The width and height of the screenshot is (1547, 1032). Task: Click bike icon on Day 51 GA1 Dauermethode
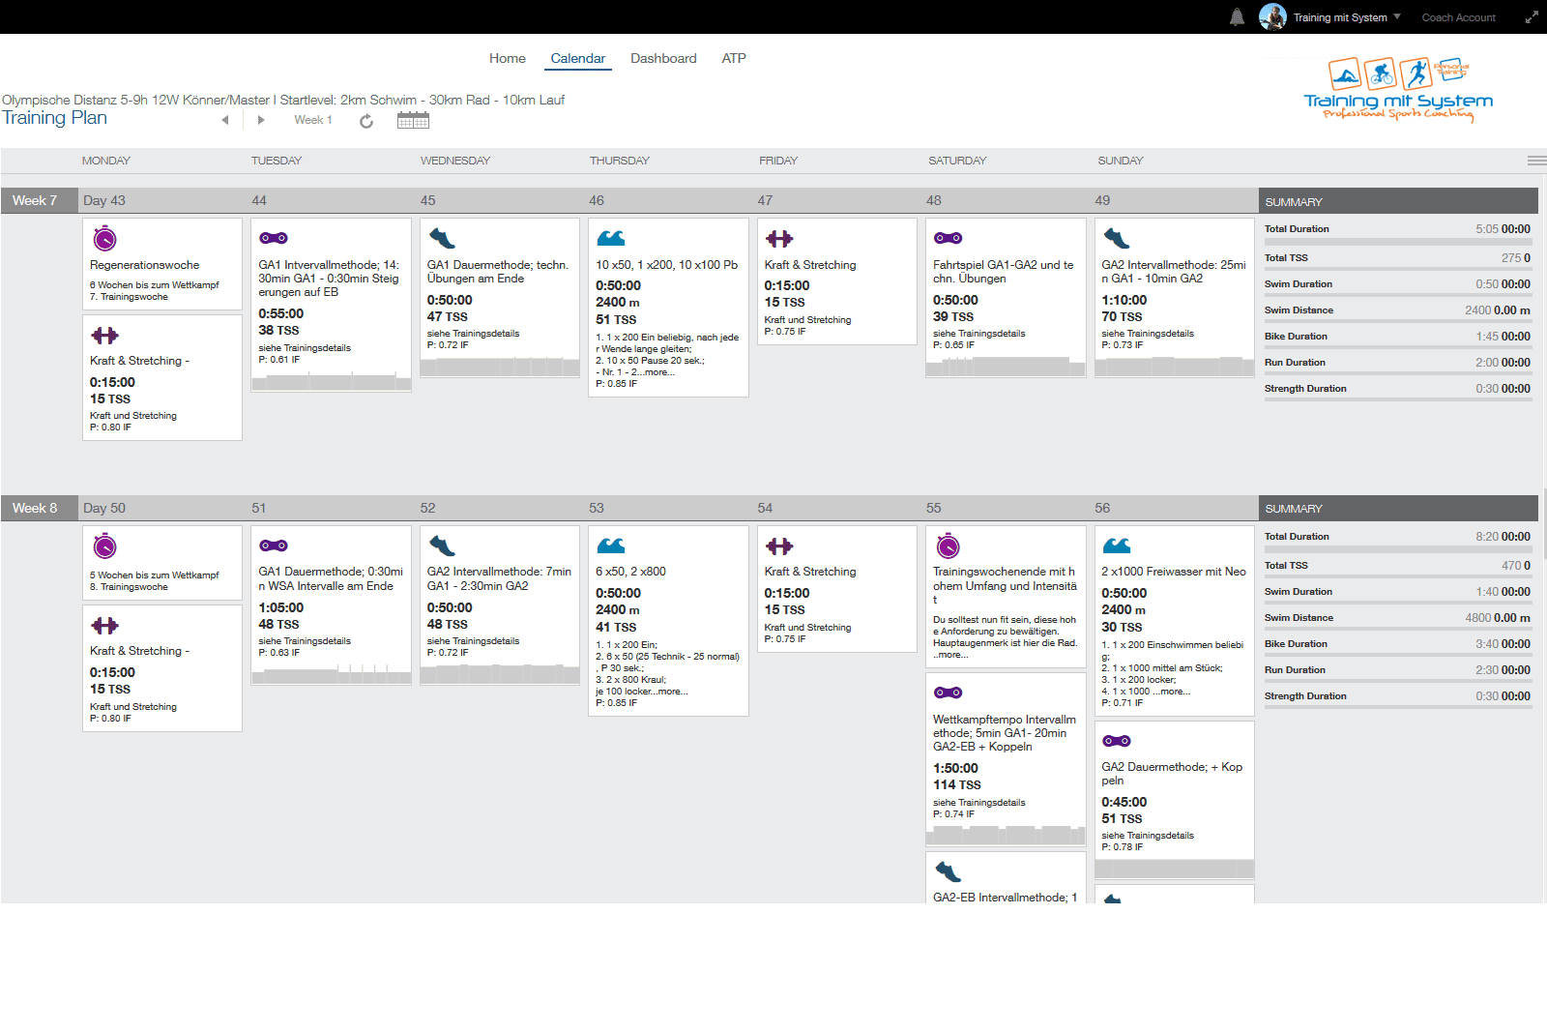coord(274,545)
